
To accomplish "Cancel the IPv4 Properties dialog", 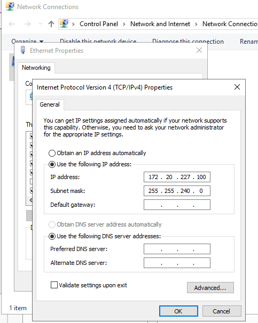I will (222, 311).
